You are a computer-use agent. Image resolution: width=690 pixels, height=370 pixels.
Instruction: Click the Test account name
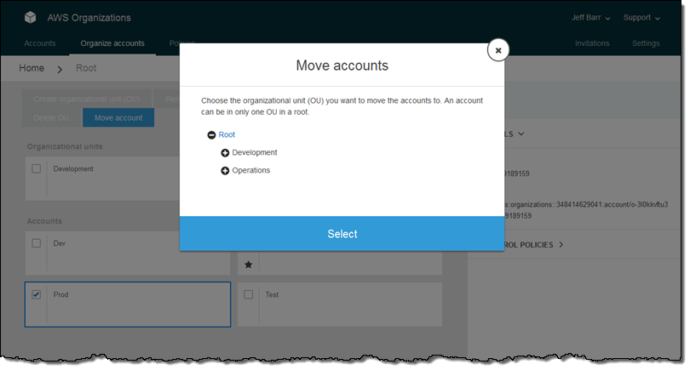coord(272,294)
